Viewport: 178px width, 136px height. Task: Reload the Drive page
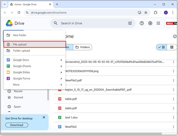tap(19, 12)
